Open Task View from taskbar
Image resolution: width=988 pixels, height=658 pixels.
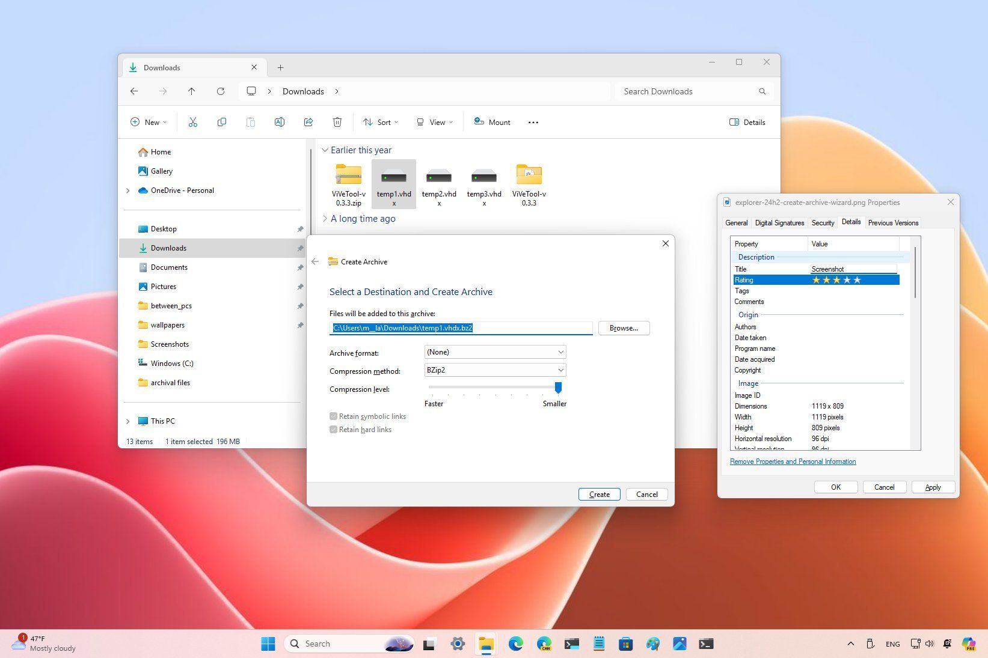click(x=429, y=644)
